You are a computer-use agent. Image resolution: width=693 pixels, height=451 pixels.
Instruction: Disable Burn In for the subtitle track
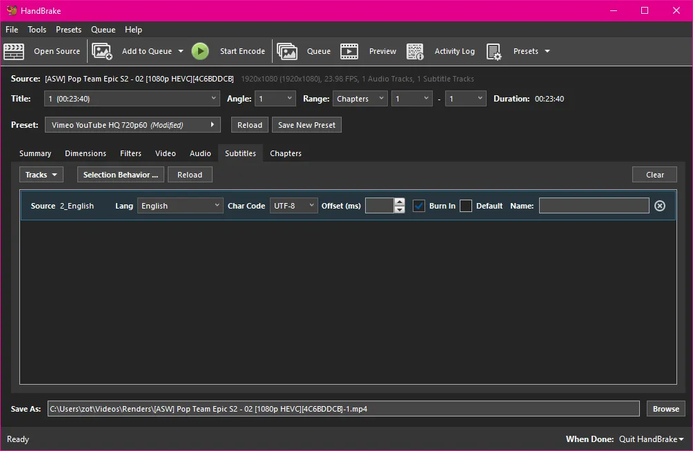point(419,205)
